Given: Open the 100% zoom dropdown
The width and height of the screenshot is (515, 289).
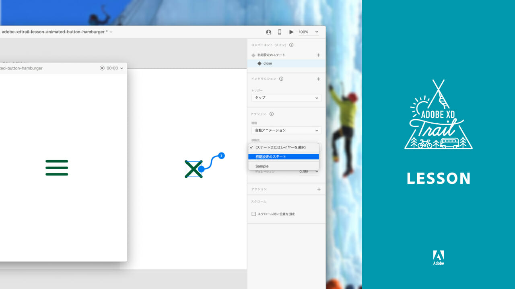Looking at the screenshot, I should tap(309, 32).
